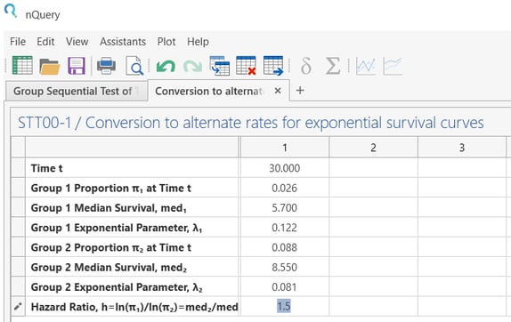The image size is (511, 322).
Task: Click 'Group 1 Median Survival, med₁' label
Action: 109,208
